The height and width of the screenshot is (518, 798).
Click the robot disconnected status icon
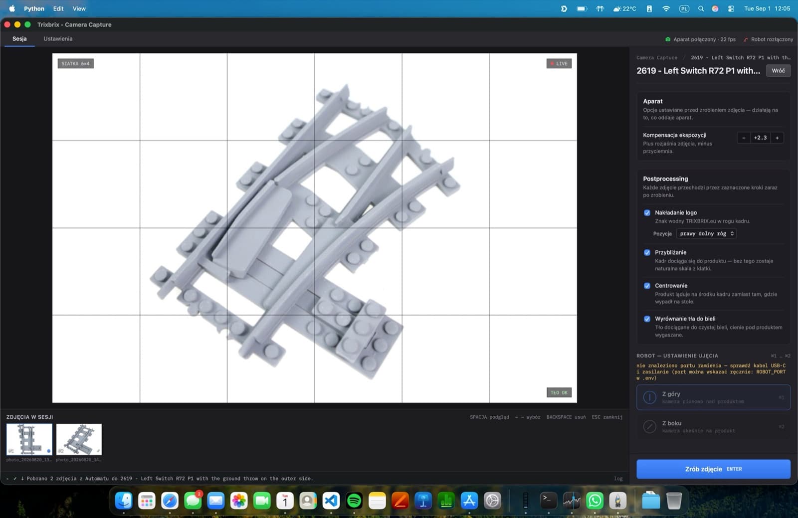point(746,39)
